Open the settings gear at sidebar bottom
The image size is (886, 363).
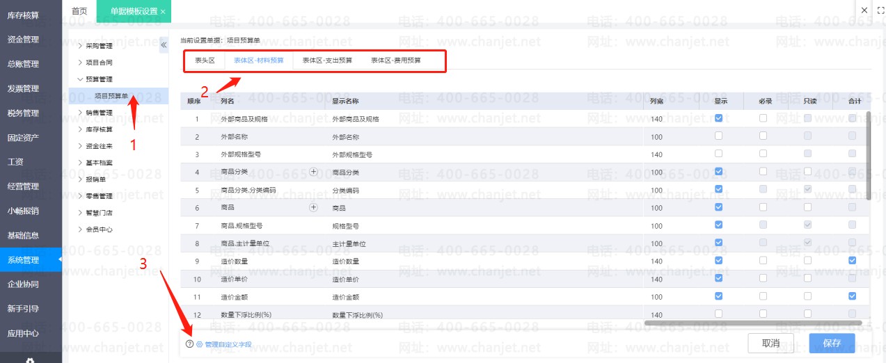[31, 360]
